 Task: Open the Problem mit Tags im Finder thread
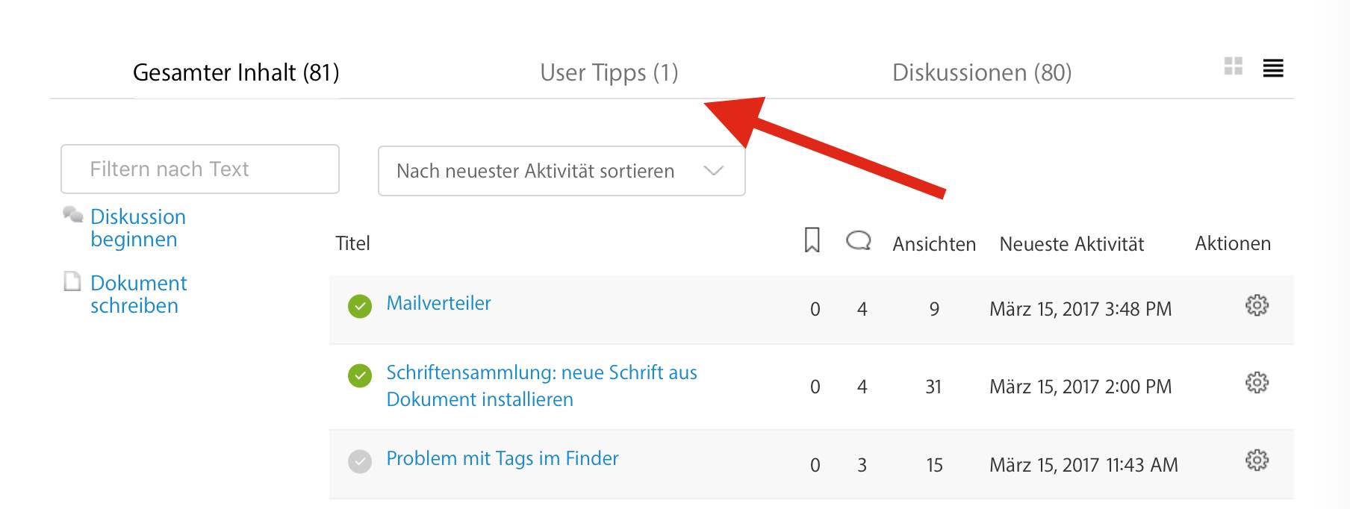tap(502, 458)
